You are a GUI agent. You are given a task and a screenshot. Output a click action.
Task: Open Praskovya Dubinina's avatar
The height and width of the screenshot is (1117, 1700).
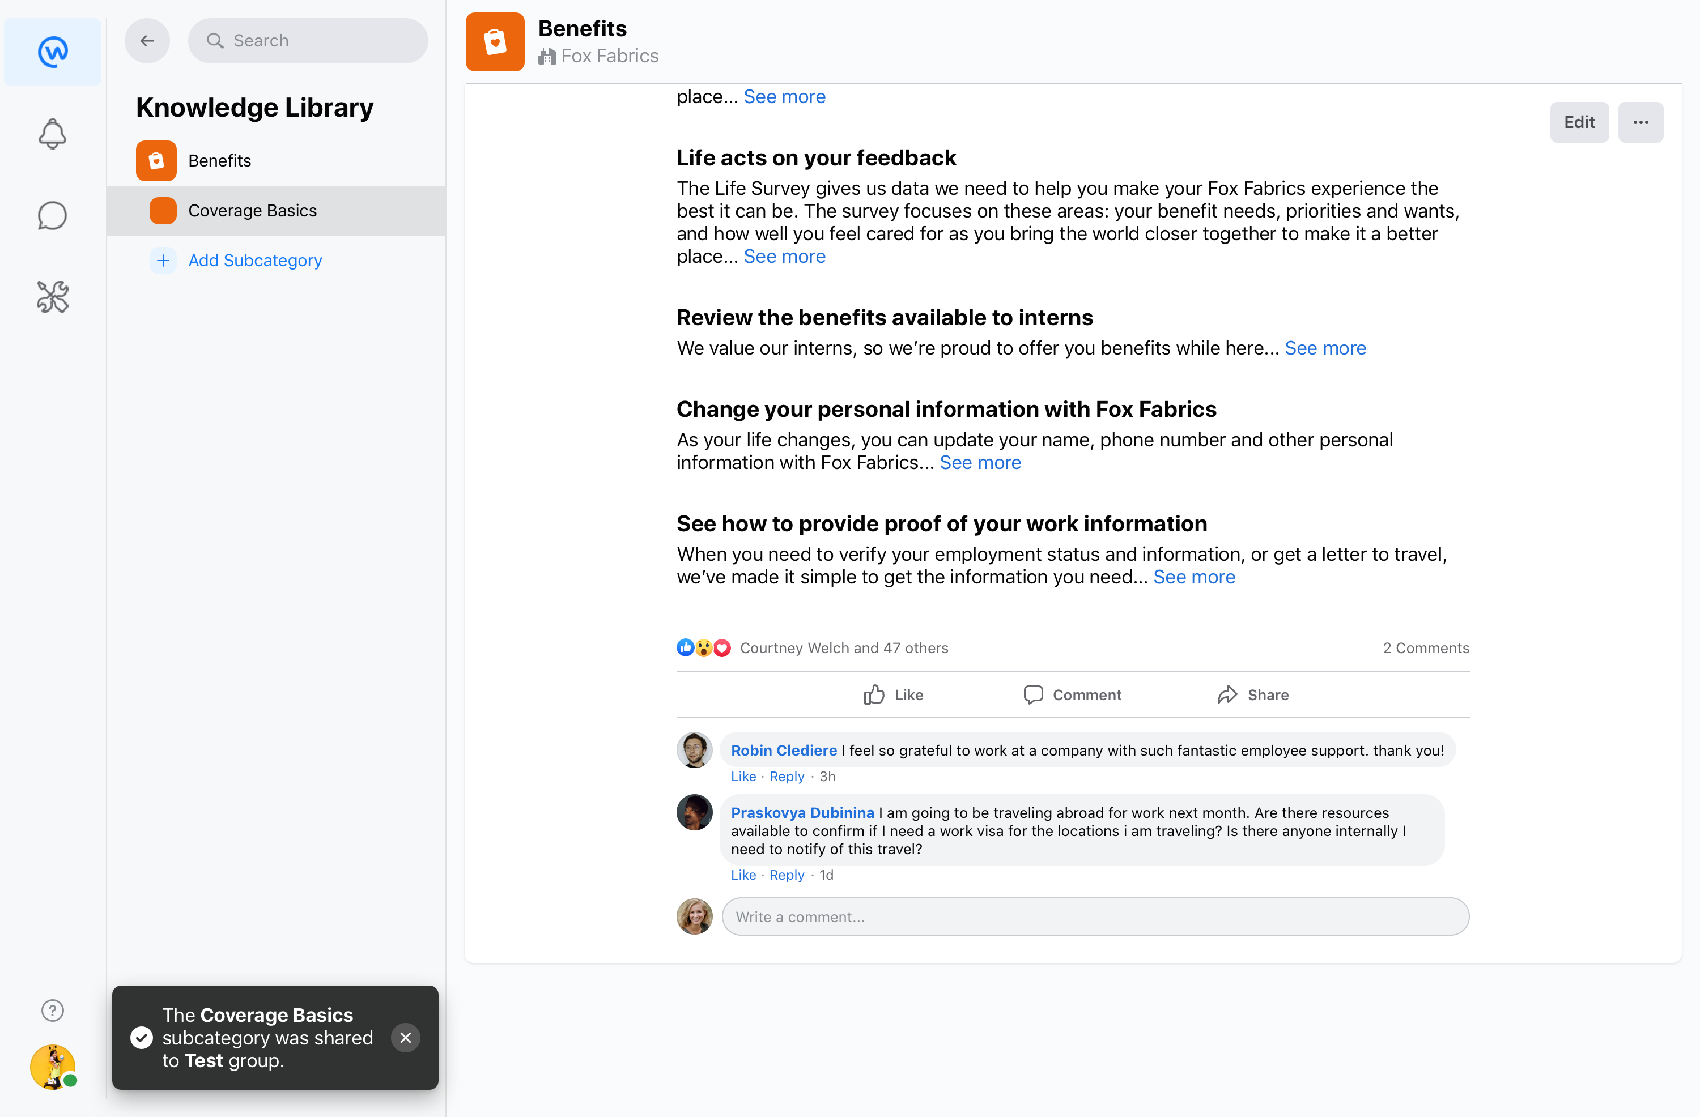[x=694, y=812]
